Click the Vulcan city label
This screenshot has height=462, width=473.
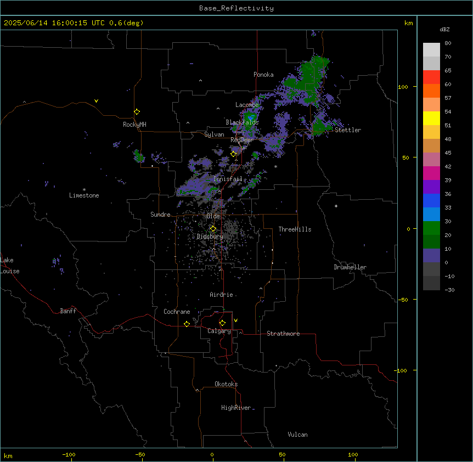(x=297, y=435)
